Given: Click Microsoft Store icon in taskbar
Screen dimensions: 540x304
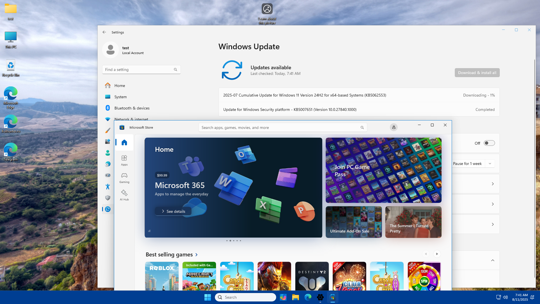Looking at the screenshot, I should tap(332, 297).
